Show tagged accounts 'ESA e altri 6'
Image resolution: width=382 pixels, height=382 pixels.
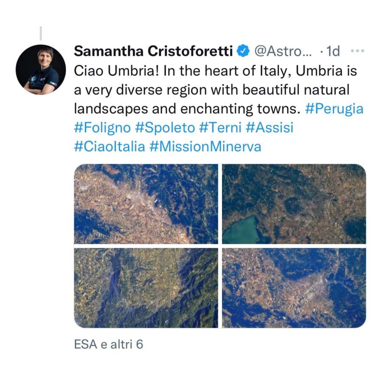click(109, 344)
